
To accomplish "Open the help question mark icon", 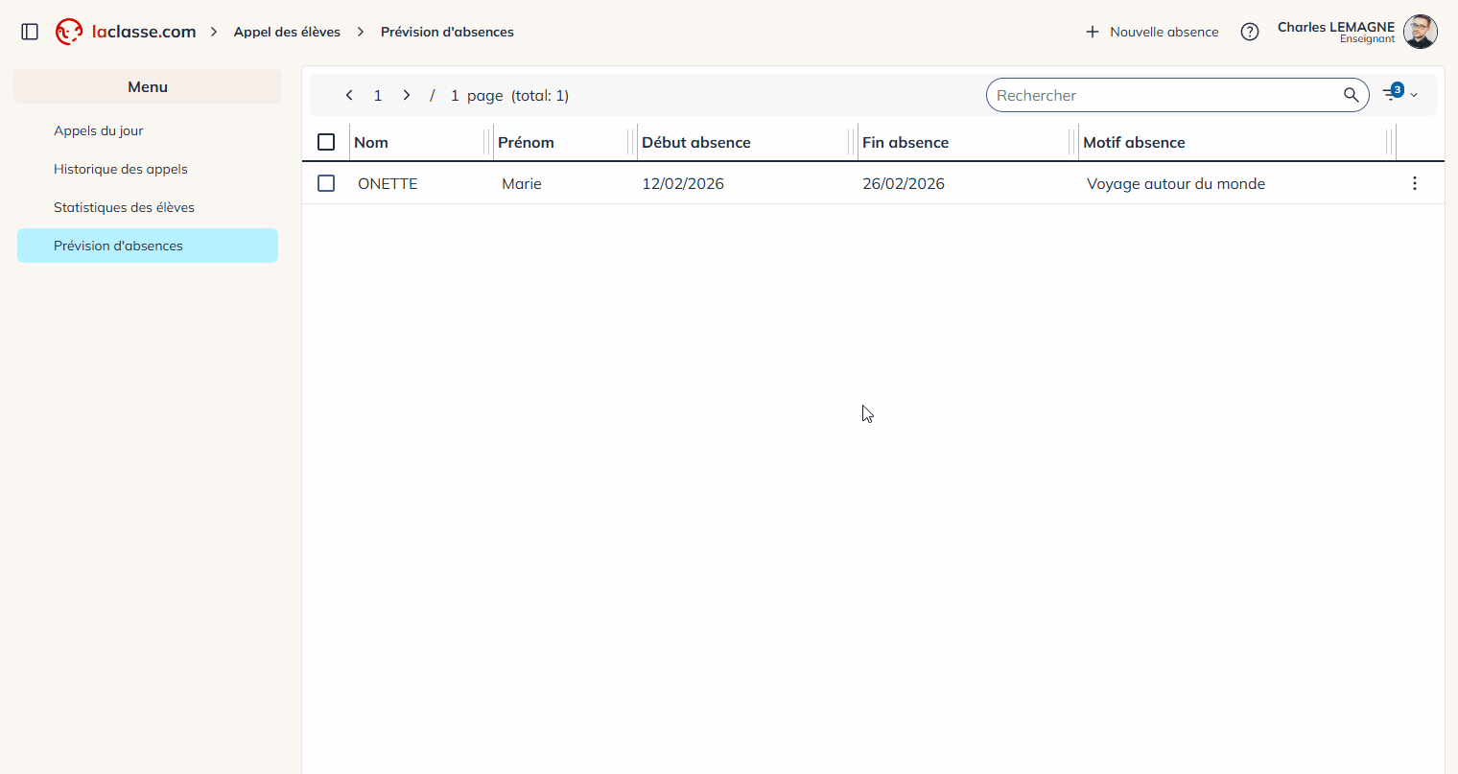I will point(1249,32).
